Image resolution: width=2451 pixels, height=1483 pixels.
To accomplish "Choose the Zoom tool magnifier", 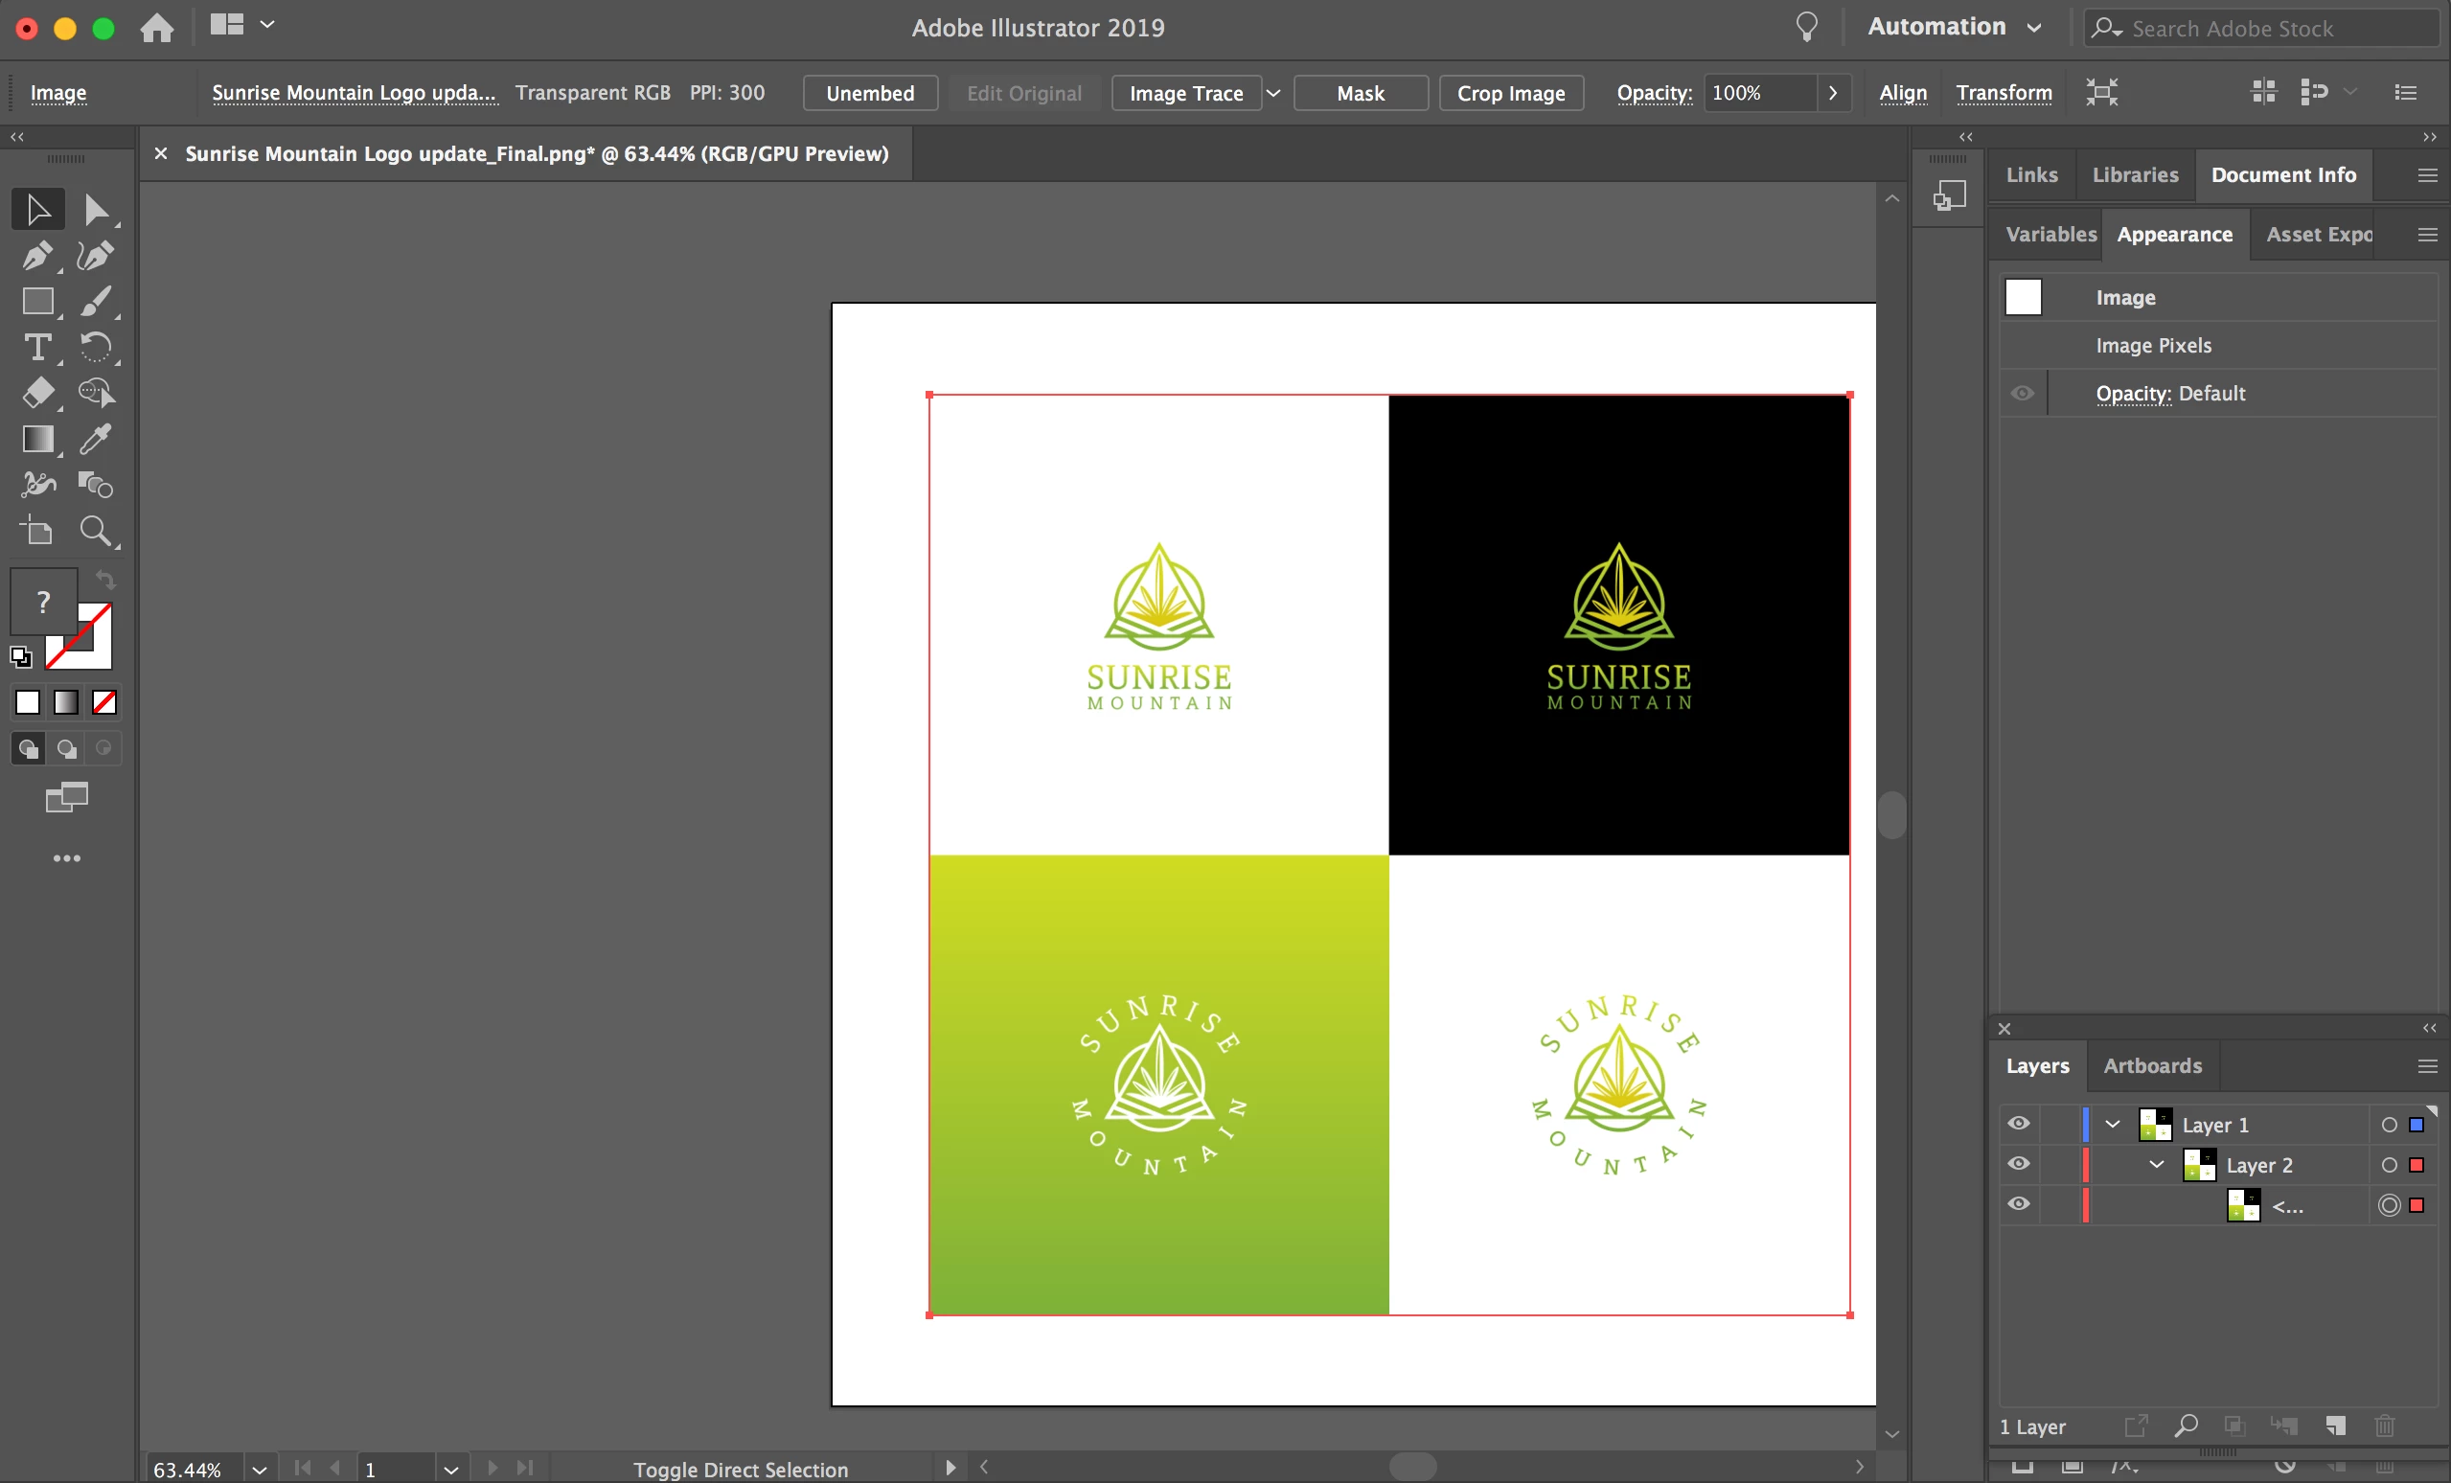I will tap(96, 530).
